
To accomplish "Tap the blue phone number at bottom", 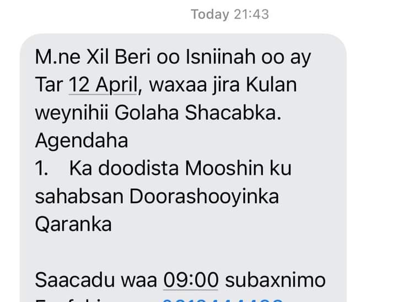I will 222,300.
